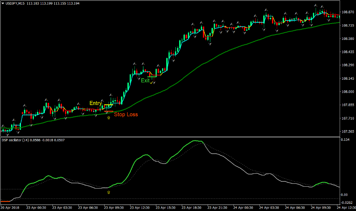Click the 108.000 price axis label

(x=348, y=92)
